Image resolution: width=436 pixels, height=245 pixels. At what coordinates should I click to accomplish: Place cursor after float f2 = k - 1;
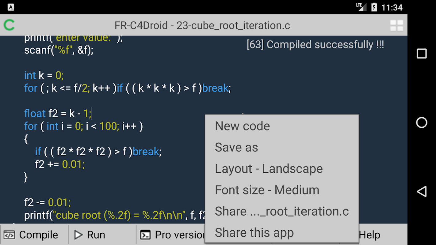pyautogui.click(x=91, y=114)
